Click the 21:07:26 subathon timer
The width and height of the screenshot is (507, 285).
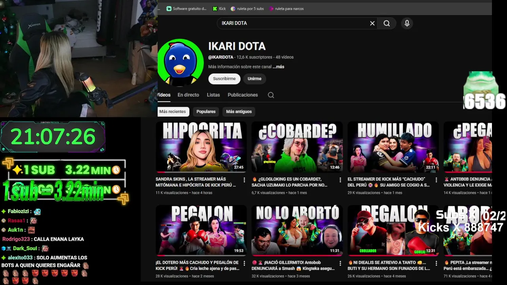coord(53,137)
